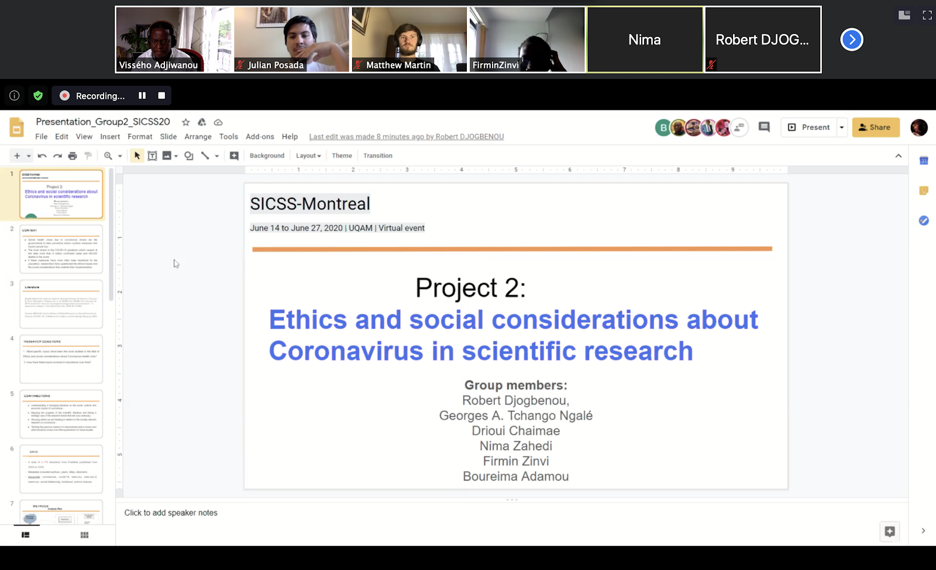Open new slide layout dropdown arrow
Screen dimensions: 936x570
click(x=29, y=156)
